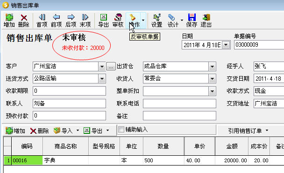Open dropdown arrow next to grid 导出
The height and width of the screenshot is (173, 284).
(x=107, y=131)
